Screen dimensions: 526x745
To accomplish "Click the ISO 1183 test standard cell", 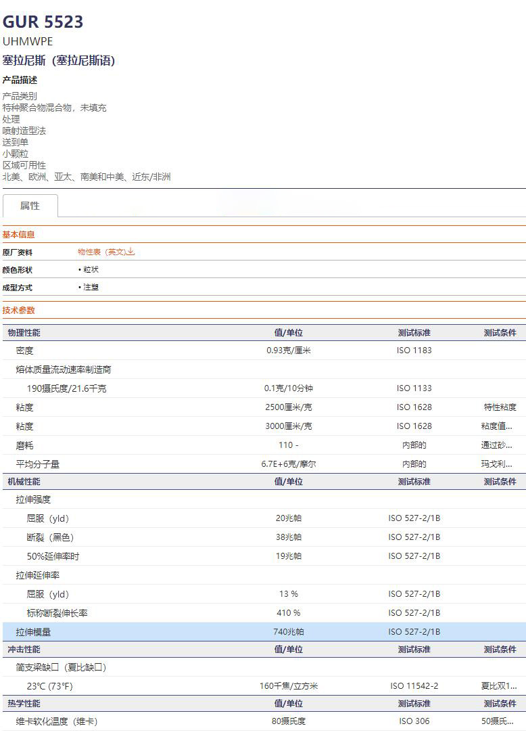I will (x=414, y=350).
